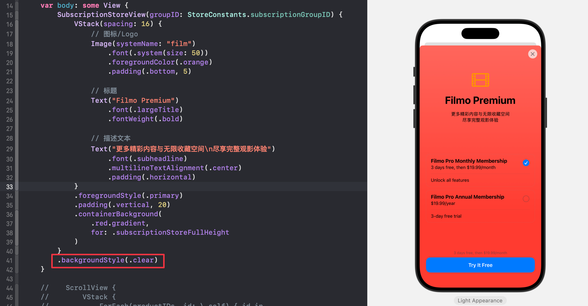Close the Filmo Premium paywall sheet
The image size is (588, 306).
(x=532, y=54)
